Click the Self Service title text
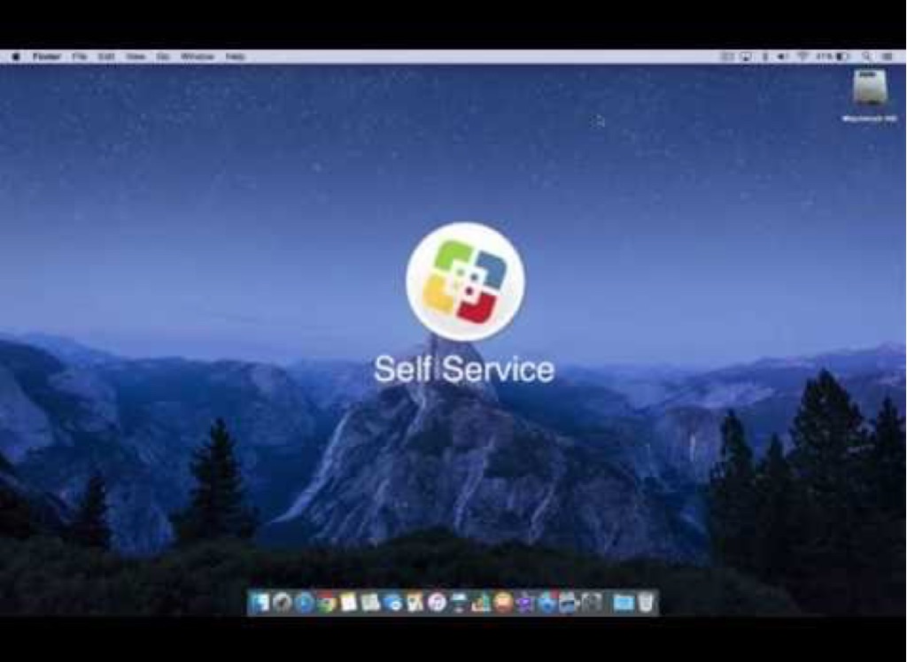This screenshot has height=662, width=907. 464,369
